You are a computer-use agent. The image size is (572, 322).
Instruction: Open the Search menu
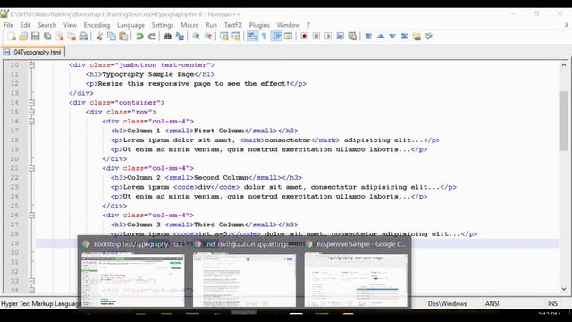(47, 25)
